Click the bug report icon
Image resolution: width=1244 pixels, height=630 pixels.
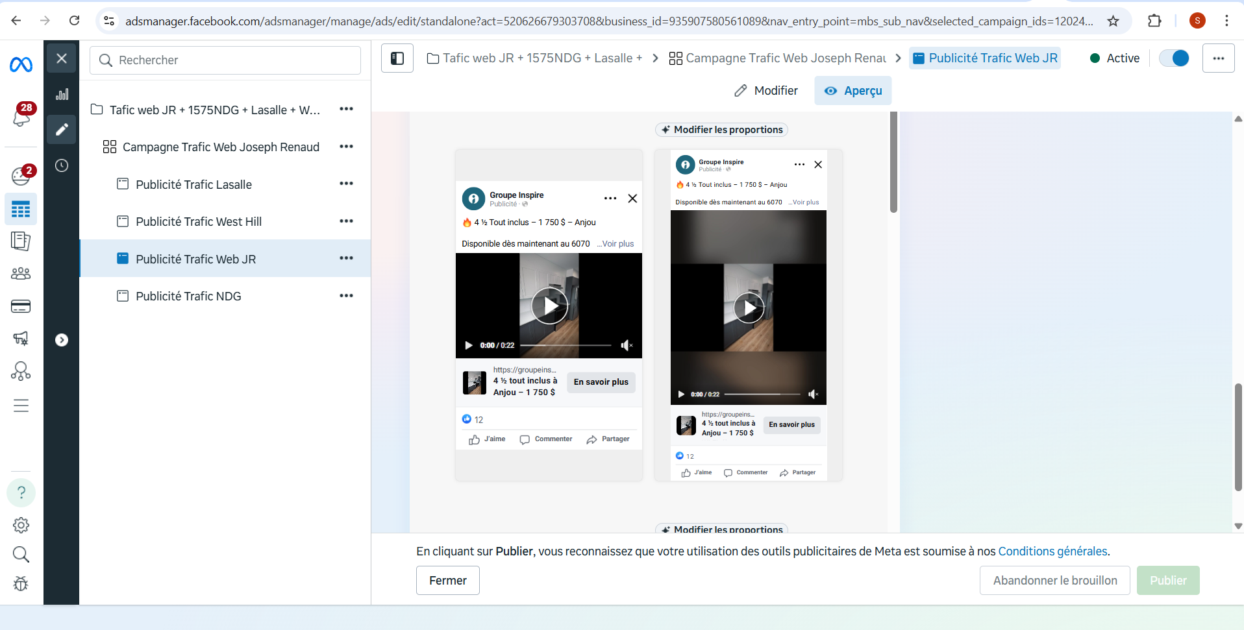point(21,584)
